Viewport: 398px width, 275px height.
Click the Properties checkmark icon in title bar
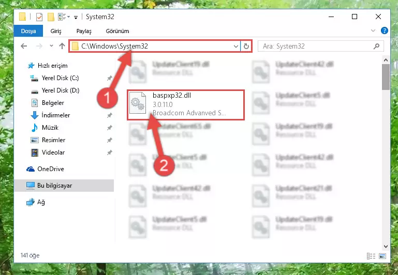39,17
